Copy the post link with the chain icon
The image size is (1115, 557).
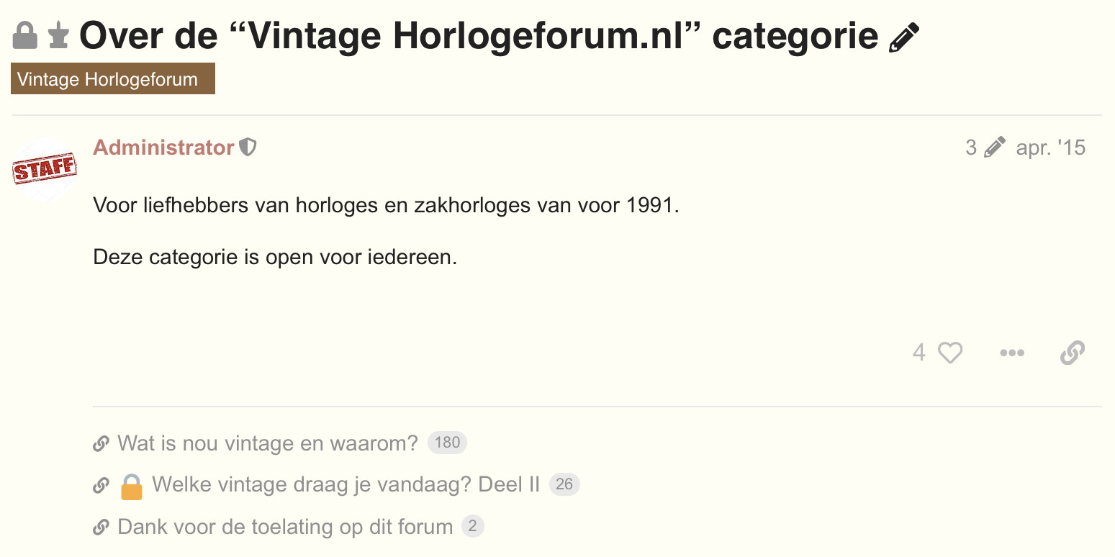click(x=1073, y=353)
